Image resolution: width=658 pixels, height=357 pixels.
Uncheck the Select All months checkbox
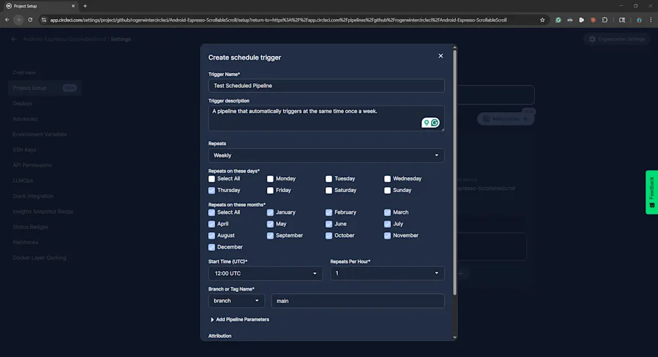(211, 213)
